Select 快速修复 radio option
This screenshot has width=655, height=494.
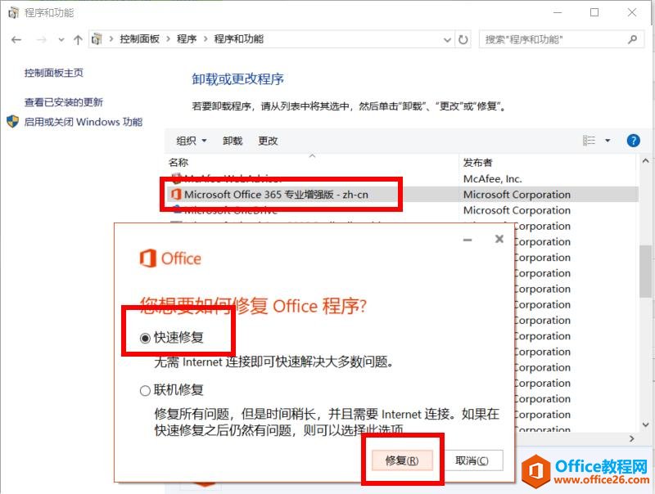pyautogui.click(x=145, y=338)
